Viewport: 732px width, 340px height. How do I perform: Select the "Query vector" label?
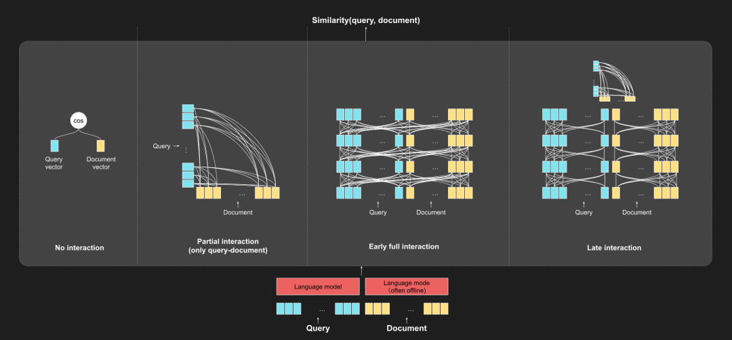tap(54, 163)
